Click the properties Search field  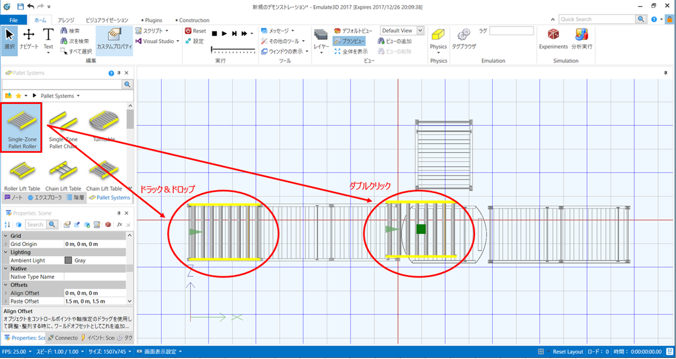(x=36, y=224)
